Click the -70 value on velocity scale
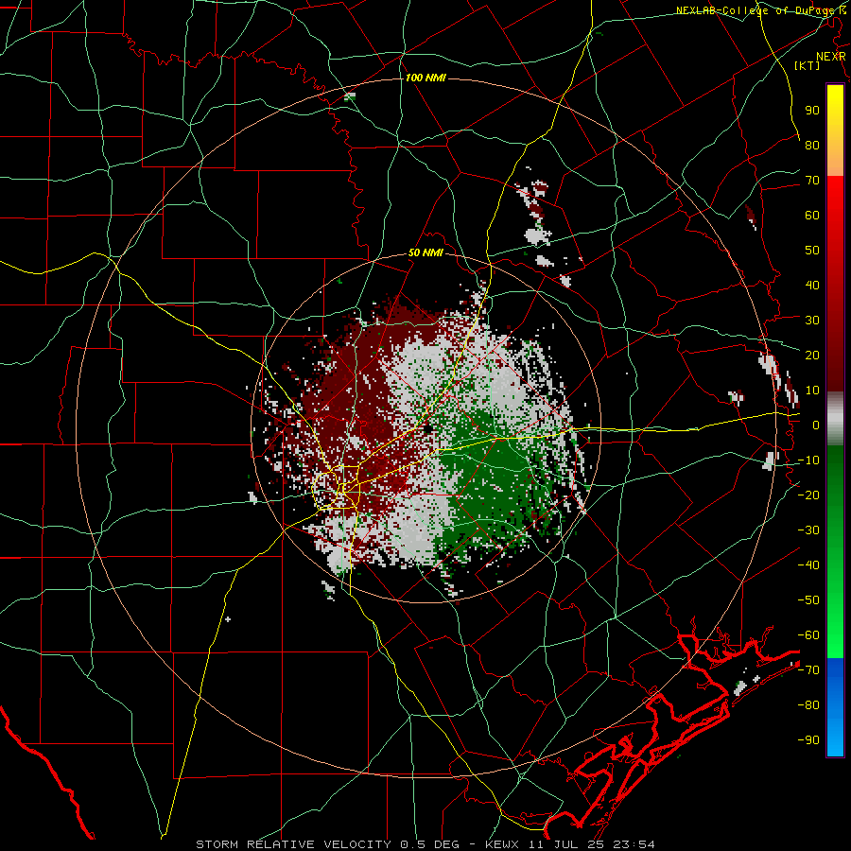The width and height of the screenshot is (851, 851). click(808, 670)
